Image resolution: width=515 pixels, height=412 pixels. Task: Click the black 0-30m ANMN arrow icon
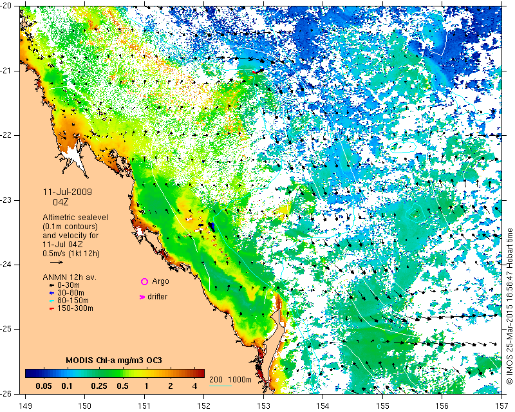coord(51,285)
